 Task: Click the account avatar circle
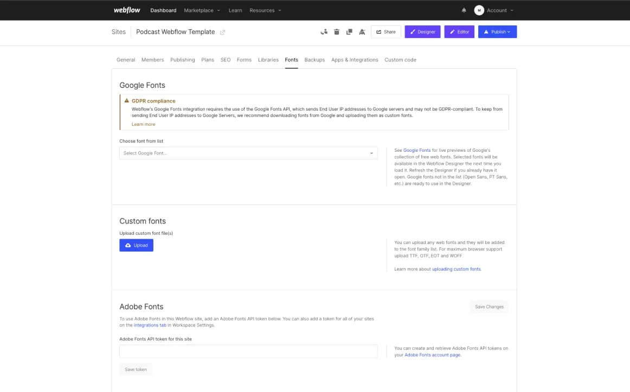coord(479,10)
